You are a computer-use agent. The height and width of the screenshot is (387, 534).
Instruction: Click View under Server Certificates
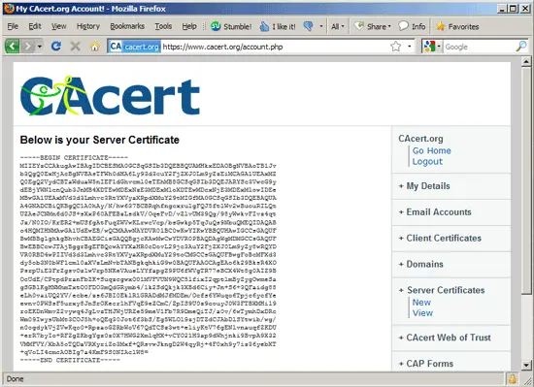(422, 313)
